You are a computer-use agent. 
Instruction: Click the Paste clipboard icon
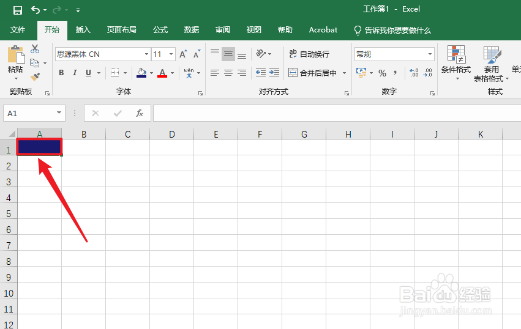click(x=16, y=54)
